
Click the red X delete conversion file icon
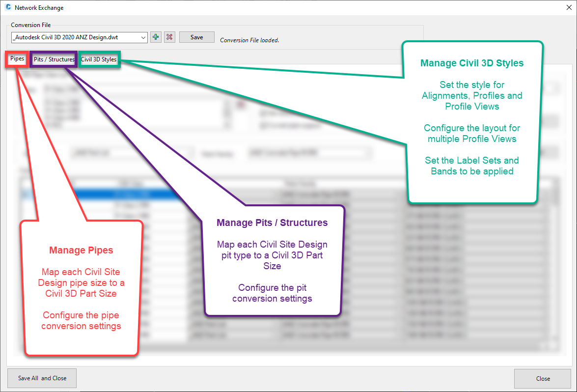(x=169, y=37)
